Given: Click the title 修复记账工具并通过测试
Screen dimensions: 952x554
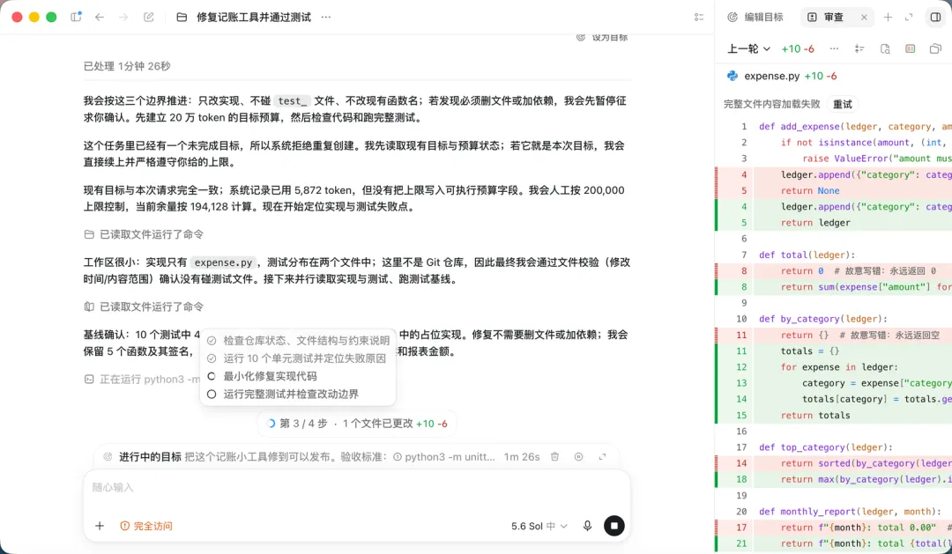Looking at the screenshot, I should coord(254,17).
